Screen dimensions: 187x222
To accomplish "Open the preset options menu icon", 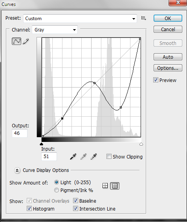I will (x=143, y=18).
